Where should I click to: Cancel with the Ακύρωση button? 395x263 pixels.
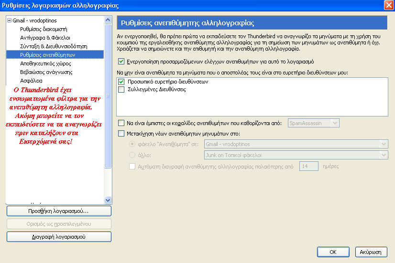coord(371,252)
